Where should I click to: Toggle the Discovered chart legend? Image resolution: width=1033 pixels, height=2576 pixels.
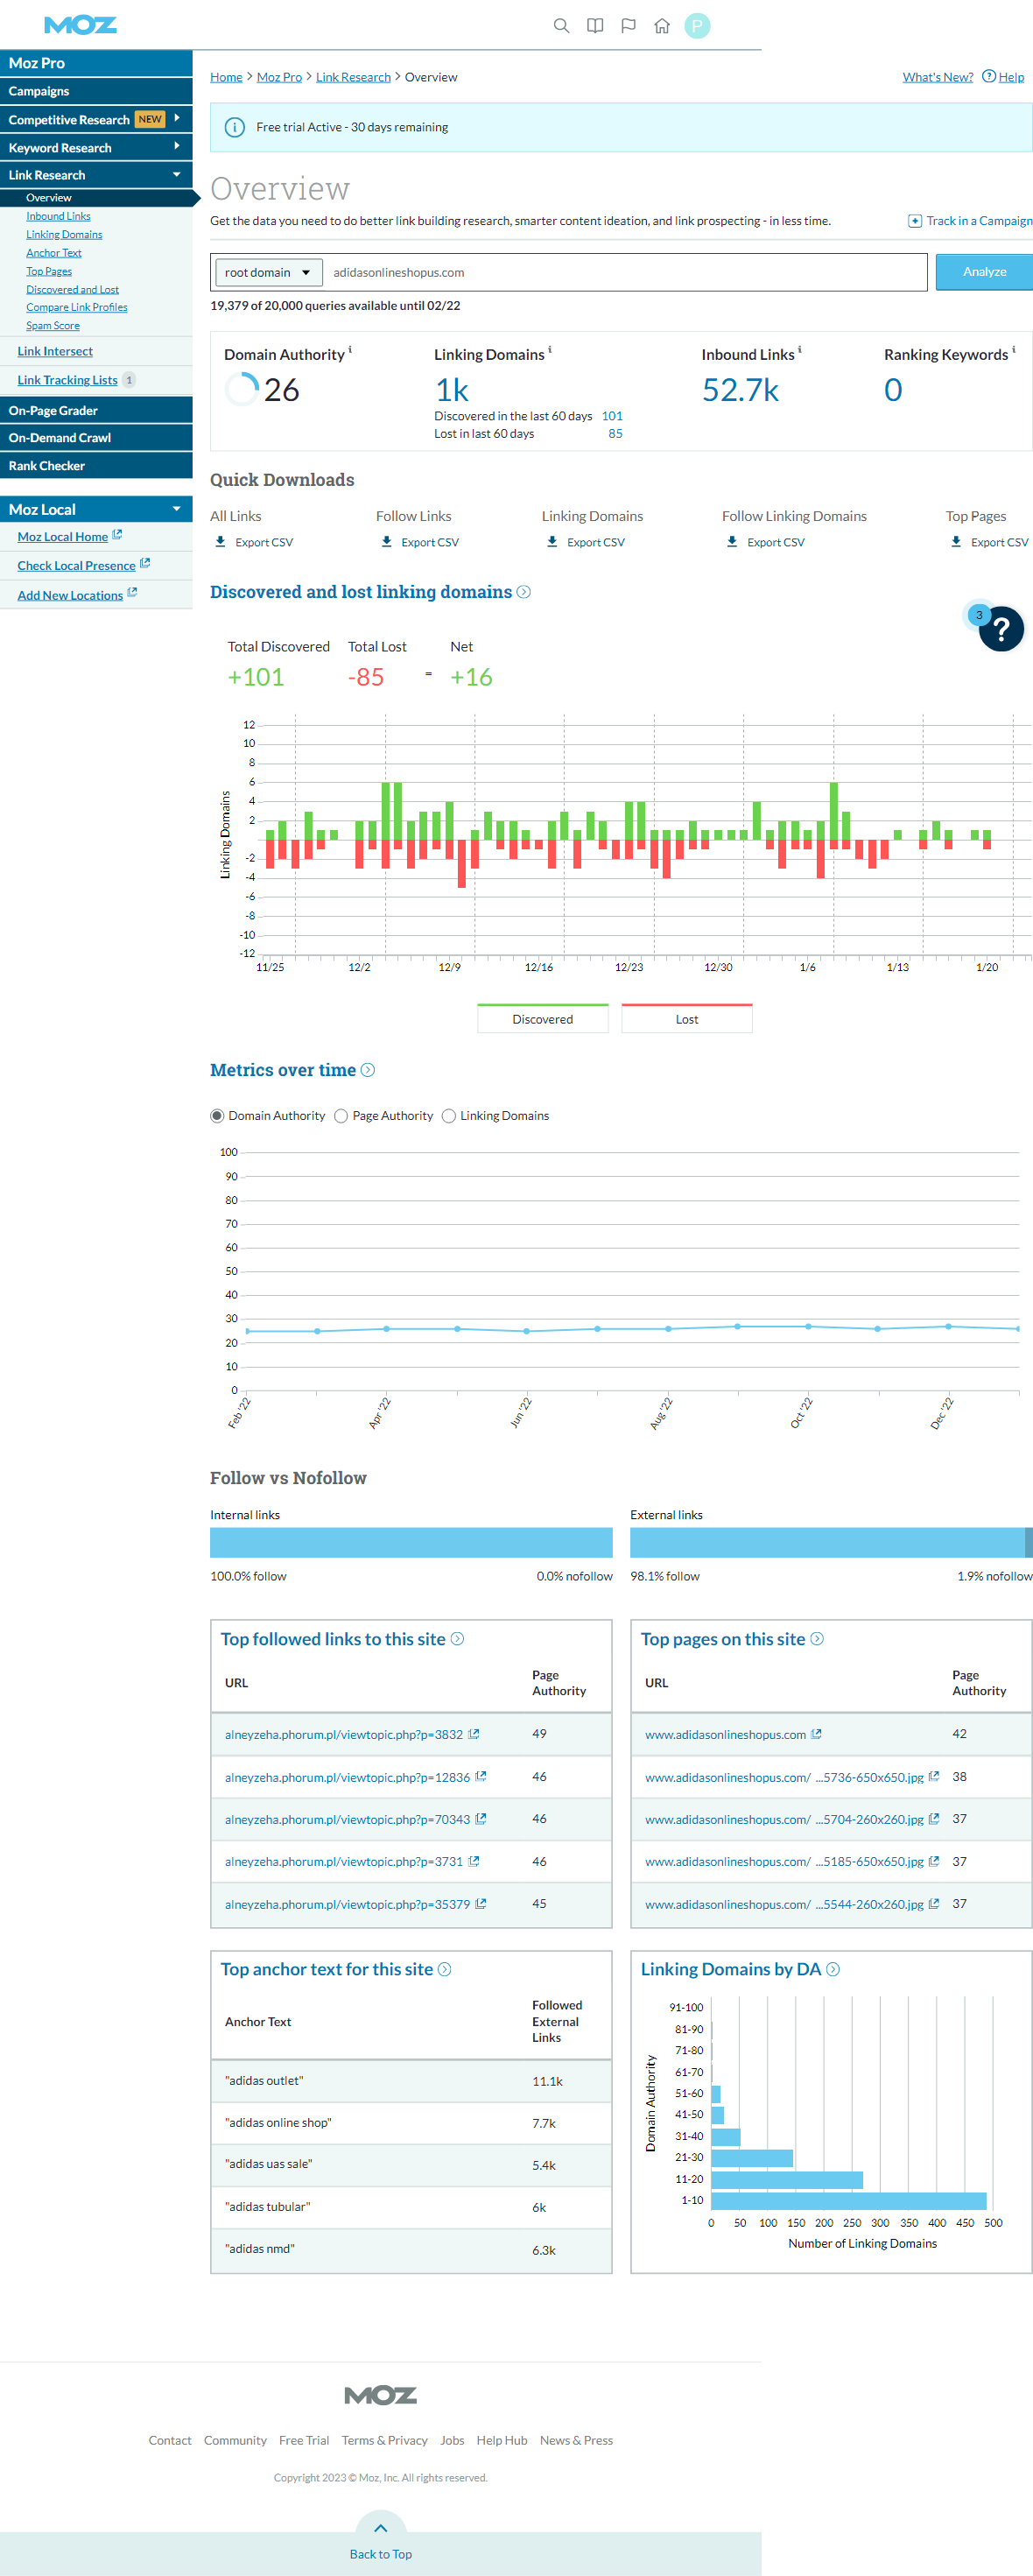(543, 1018)
